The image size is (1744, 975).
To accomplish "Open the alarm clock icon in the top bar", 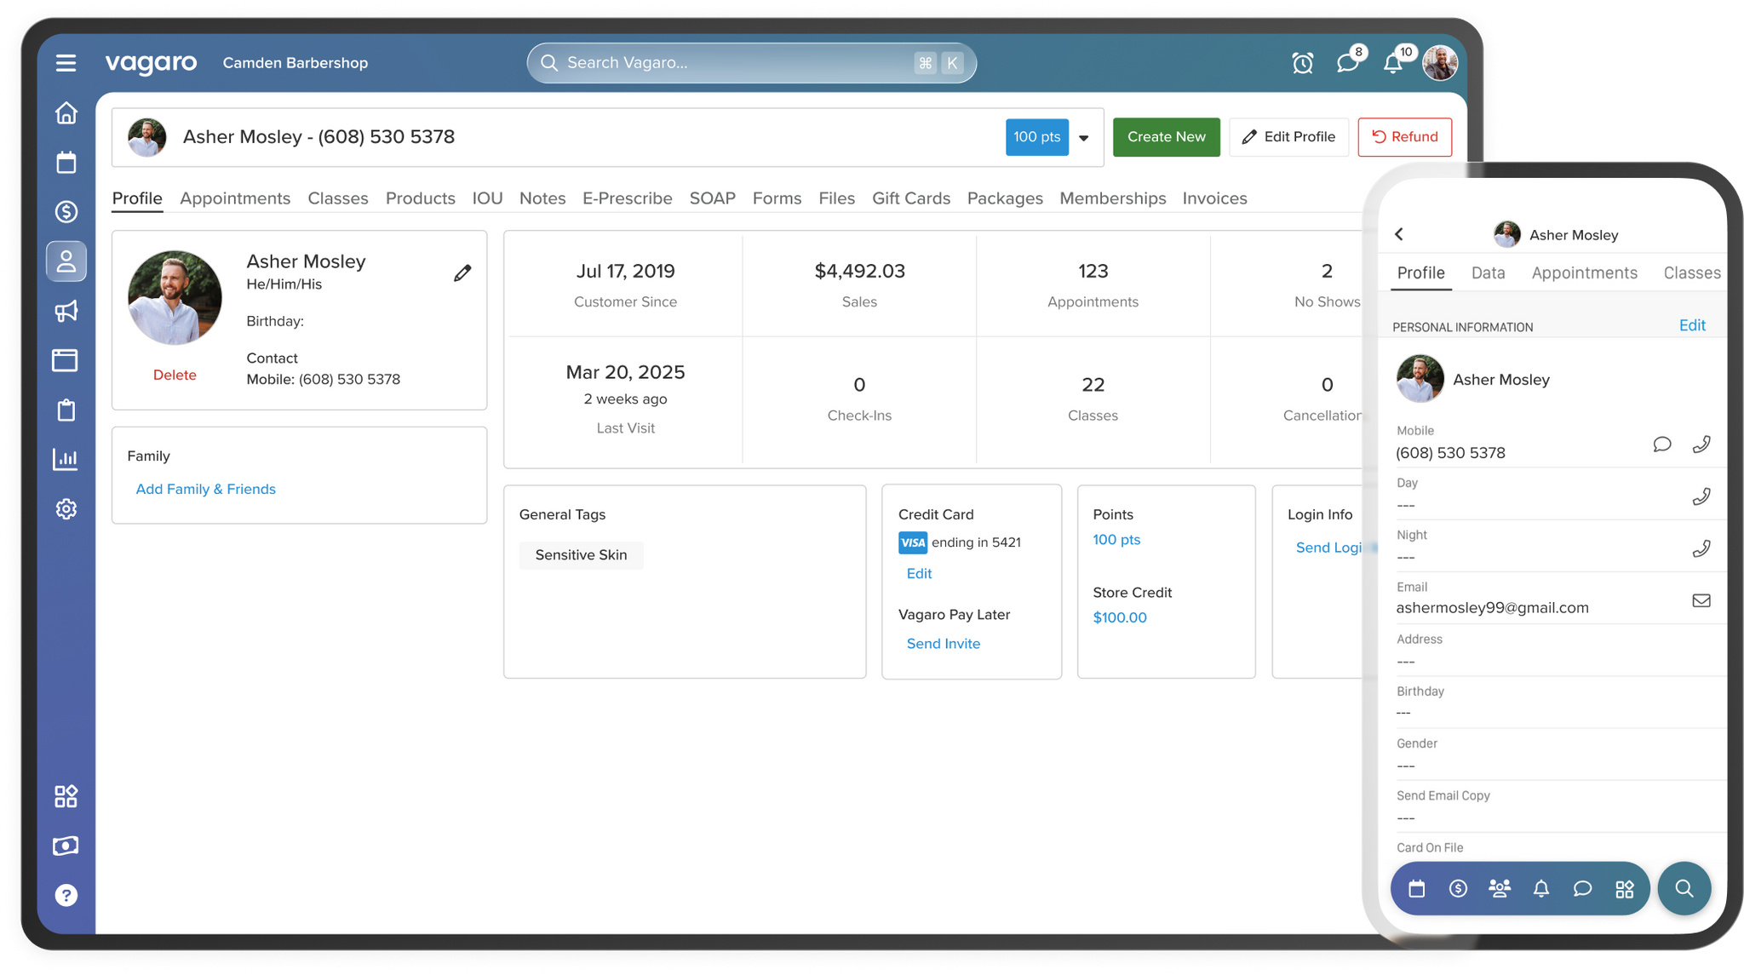I will [1302, 63].
